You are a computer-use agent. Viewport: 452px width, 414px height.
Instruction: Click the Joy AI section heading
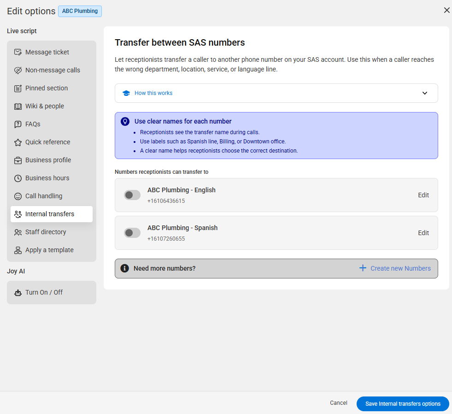pos(16,271)
